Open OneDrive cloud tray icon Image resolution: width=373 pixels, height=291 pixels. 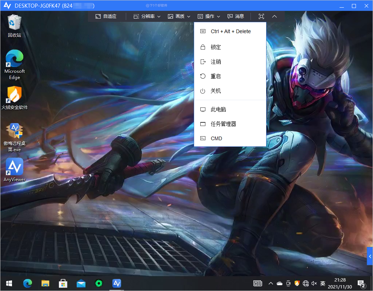click(x=280, y=283)
